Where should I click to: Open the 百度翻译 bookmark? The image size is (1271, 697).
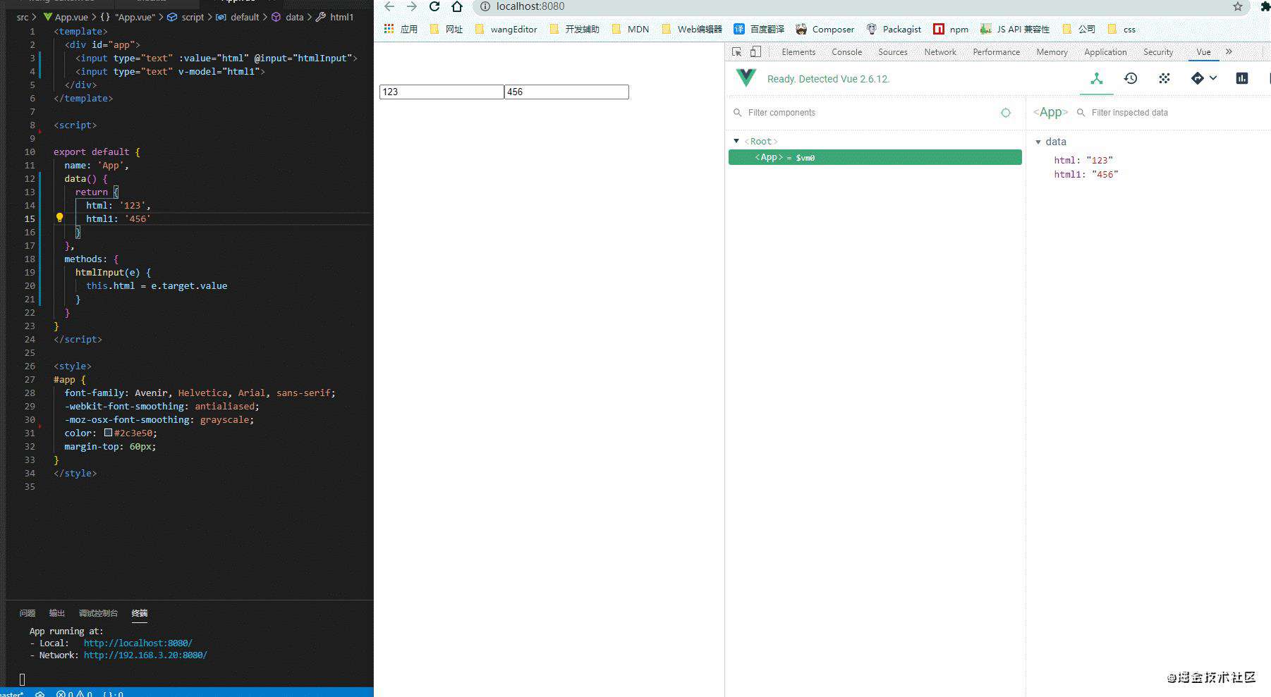[x=759, y=29]
